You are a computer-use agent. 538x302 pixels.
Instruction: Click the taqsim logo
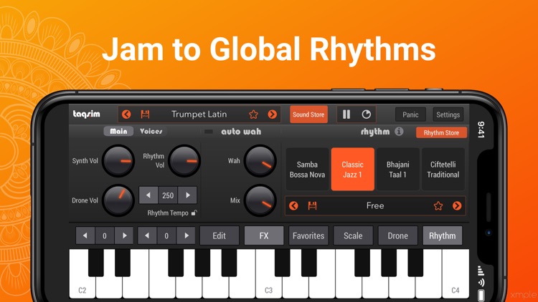coord(87,114)
